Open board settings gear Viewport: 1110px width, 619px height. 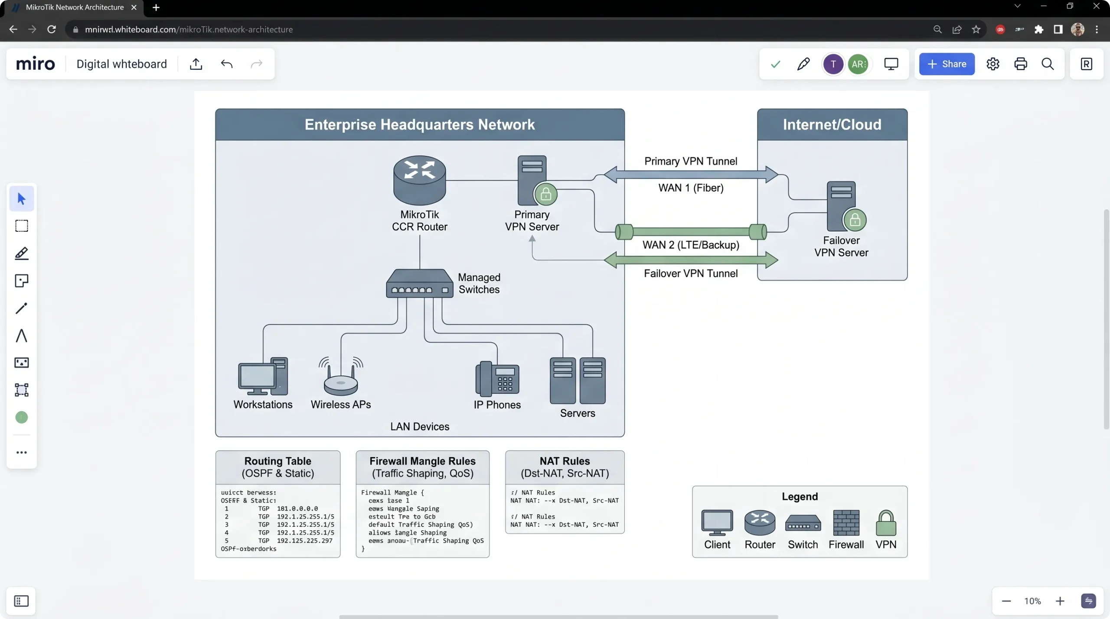993,64
